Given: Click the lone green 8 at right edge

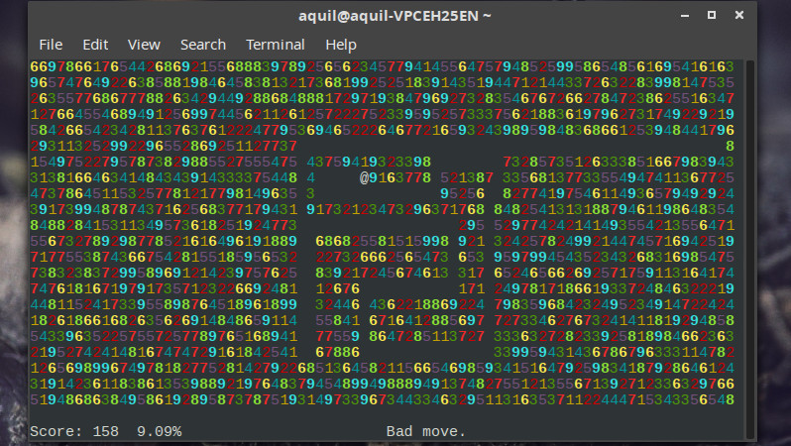Looking at the screenshot, I should point(730,146).
